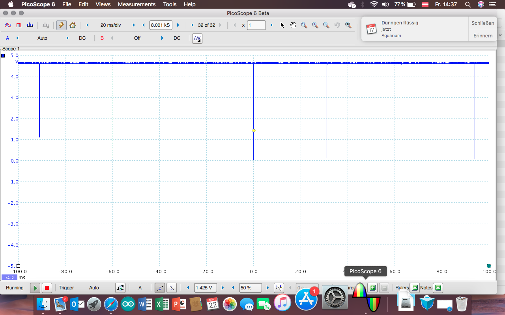Open Arduino IDE from the Dock

click(x=128, y=304)
